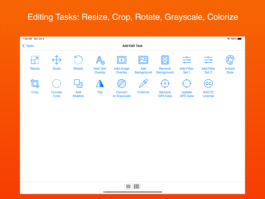Screen dimensions: 265x199
Task: Choose the Scale task icon
Action: coord(56,60)
